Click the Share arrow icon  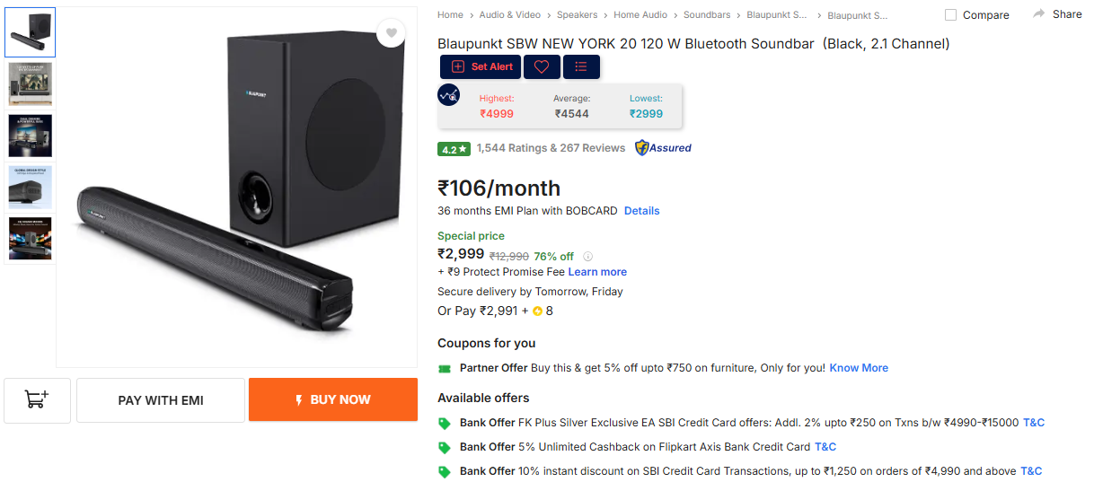[1039, 13]
